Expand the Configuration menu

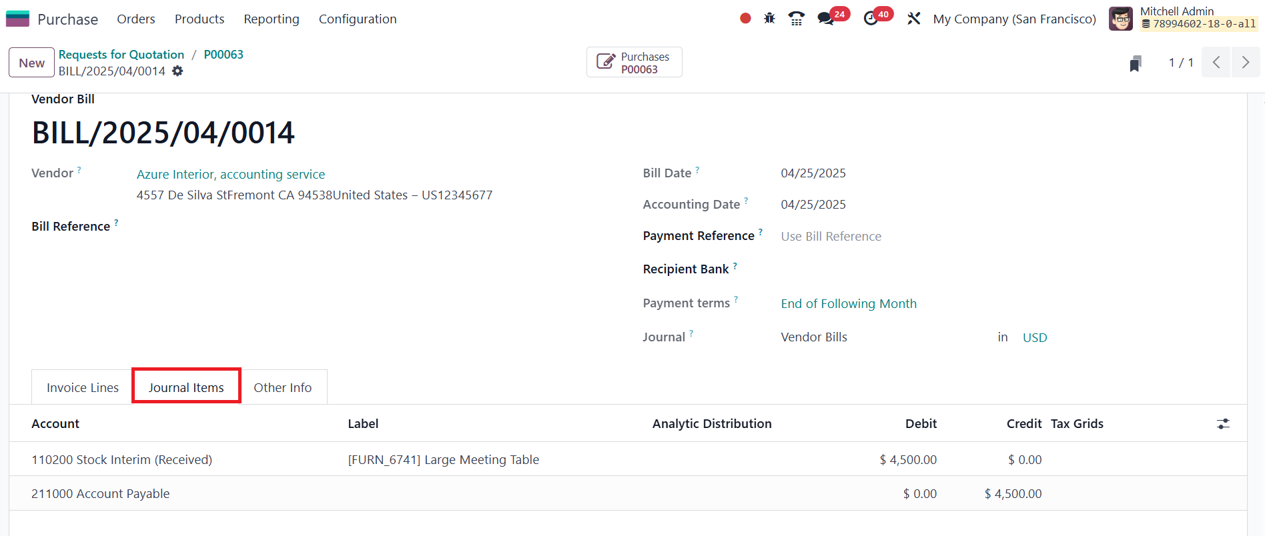(358, 19)
